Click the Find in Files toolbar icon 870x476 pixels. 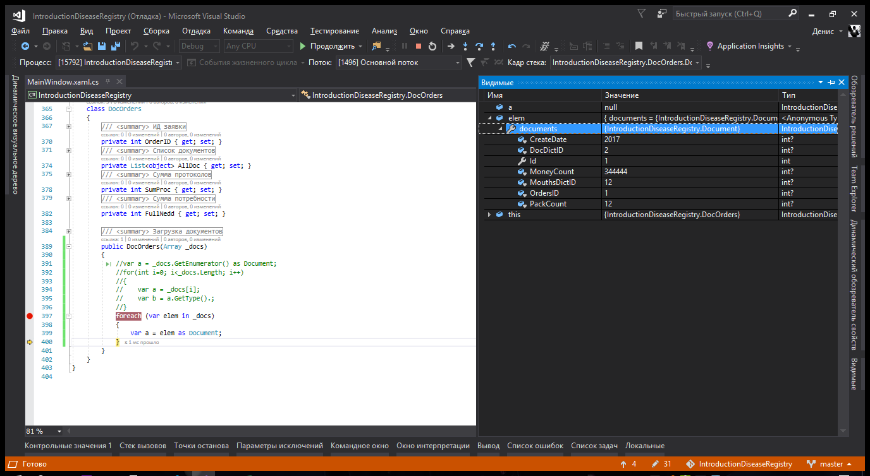click(376, 46)
